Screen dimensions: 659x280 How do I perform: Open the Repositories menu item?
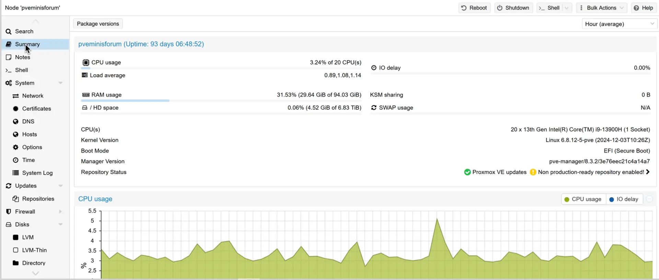[x=35, y=199]
